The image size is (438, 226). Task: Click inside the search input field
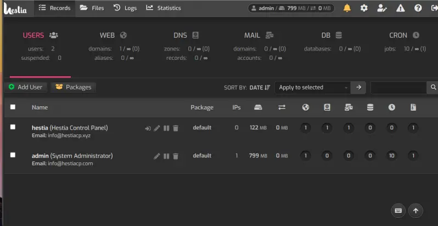398,87
